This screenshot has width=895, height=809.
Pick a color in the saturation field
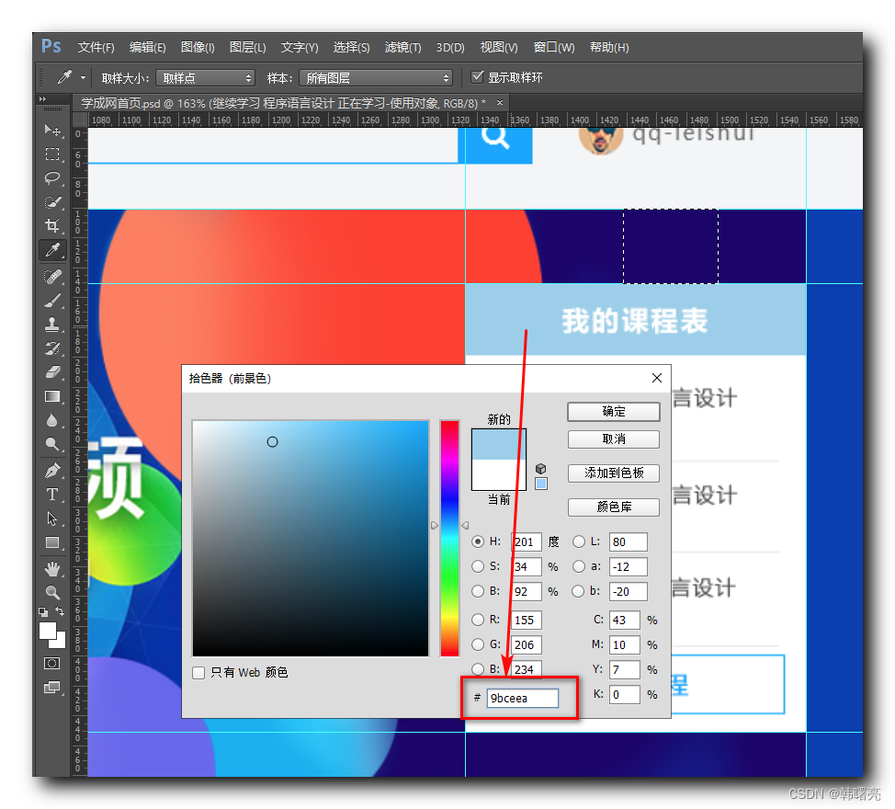tap(311, 539)
